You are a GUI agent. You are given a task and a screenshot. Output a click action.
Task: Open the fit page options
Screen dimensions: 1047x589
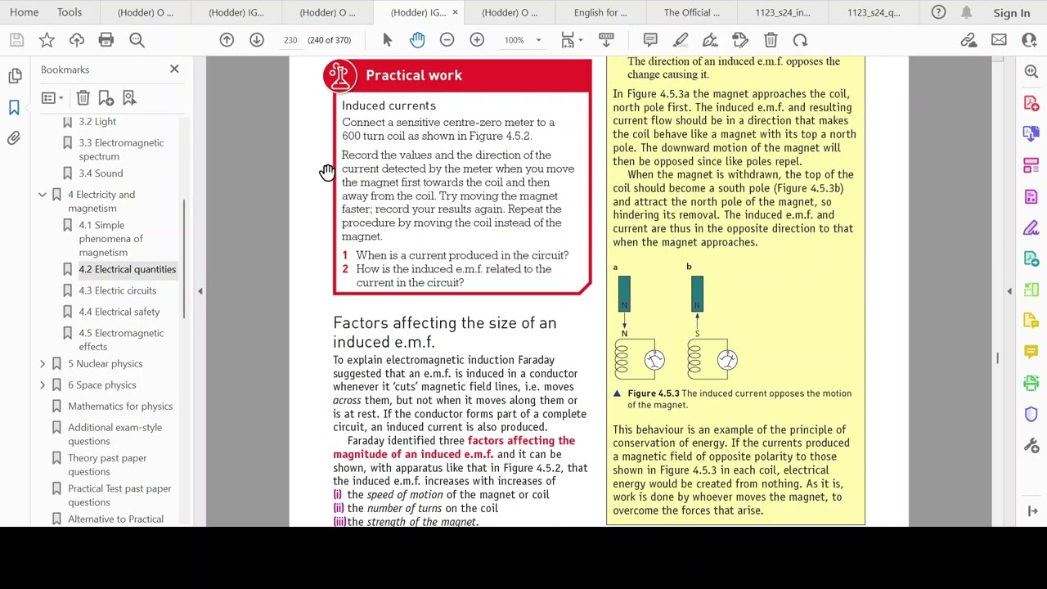pos(570,40)
